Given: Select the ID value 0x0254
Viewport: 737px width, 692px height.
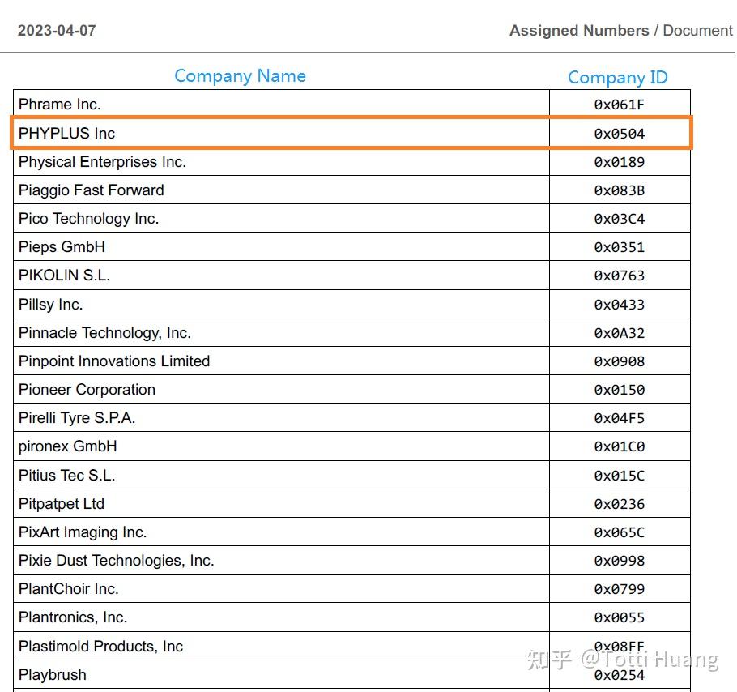Looking at the screenshot, I should [619, 676].
